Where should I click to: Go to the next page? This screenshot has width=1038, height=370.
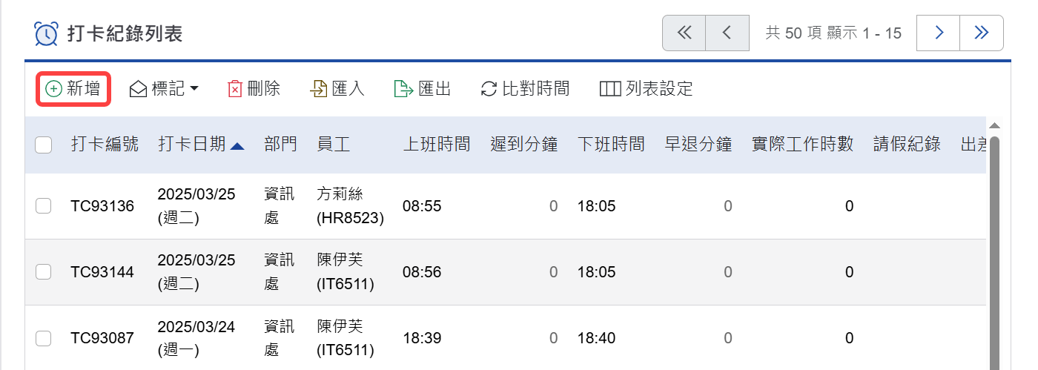(939, 33)
